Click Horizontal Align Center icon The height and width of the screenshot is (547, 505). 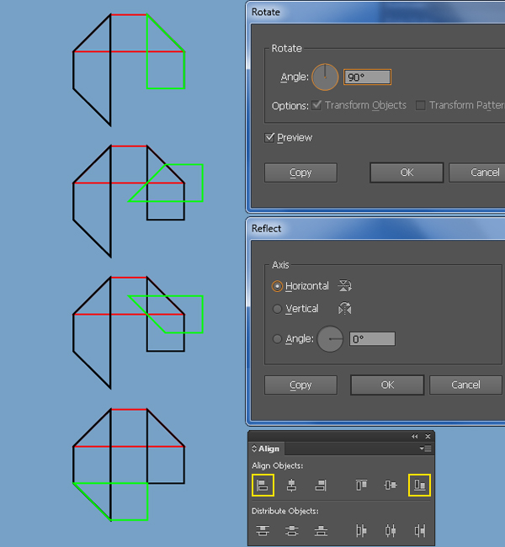pos(292,486)
